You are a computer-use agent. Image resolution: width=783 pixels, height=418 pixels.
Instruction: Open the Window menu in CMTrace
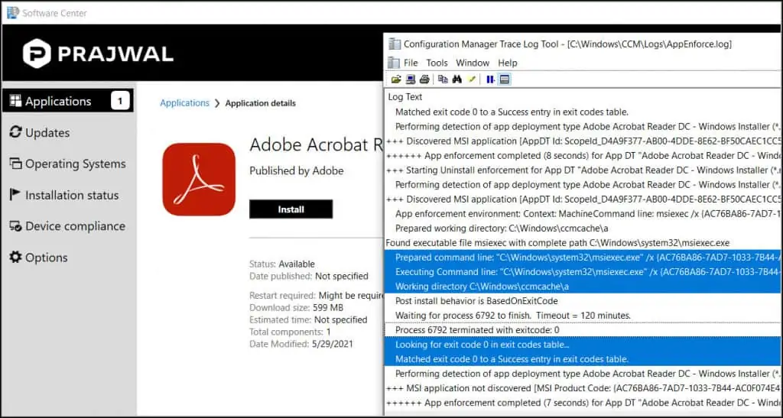(473, 63)
